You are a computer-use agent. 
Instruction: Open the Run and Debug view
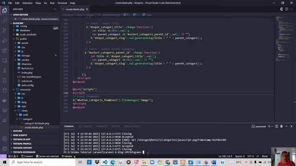pos(5,41)
